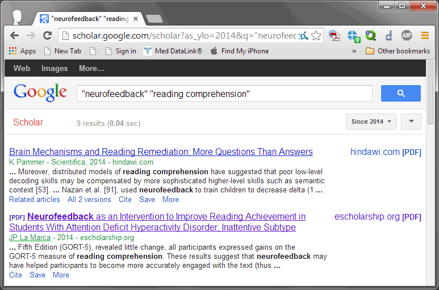Screen dimensions: 439x290
Task: Minimize the Chrome window
Action: coord(387,6)
